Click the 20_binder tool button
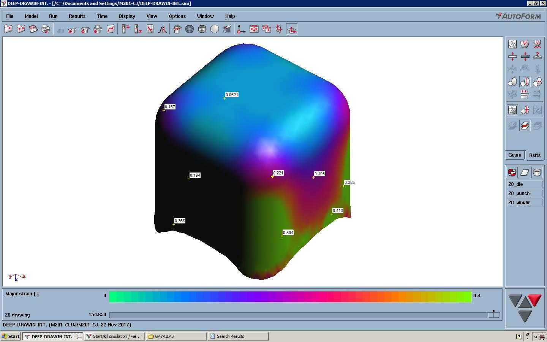Image resolution: width=547 pixels, height=342 pixels. (x=525, y=203)
